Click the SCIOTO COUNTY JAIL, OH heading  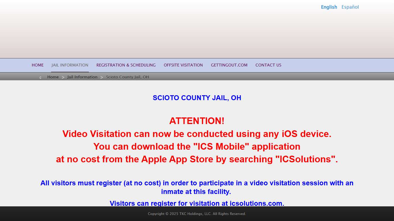coord(197,98)
